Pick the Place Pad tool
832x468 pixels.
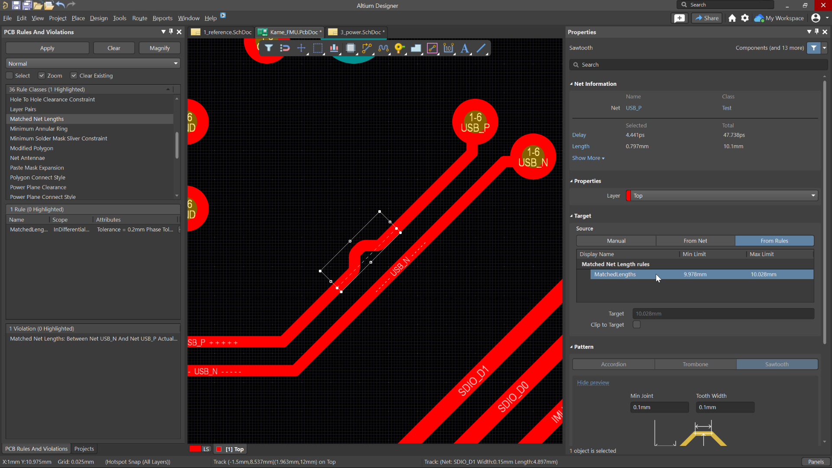pyautogui.click(x=399, y=48)
